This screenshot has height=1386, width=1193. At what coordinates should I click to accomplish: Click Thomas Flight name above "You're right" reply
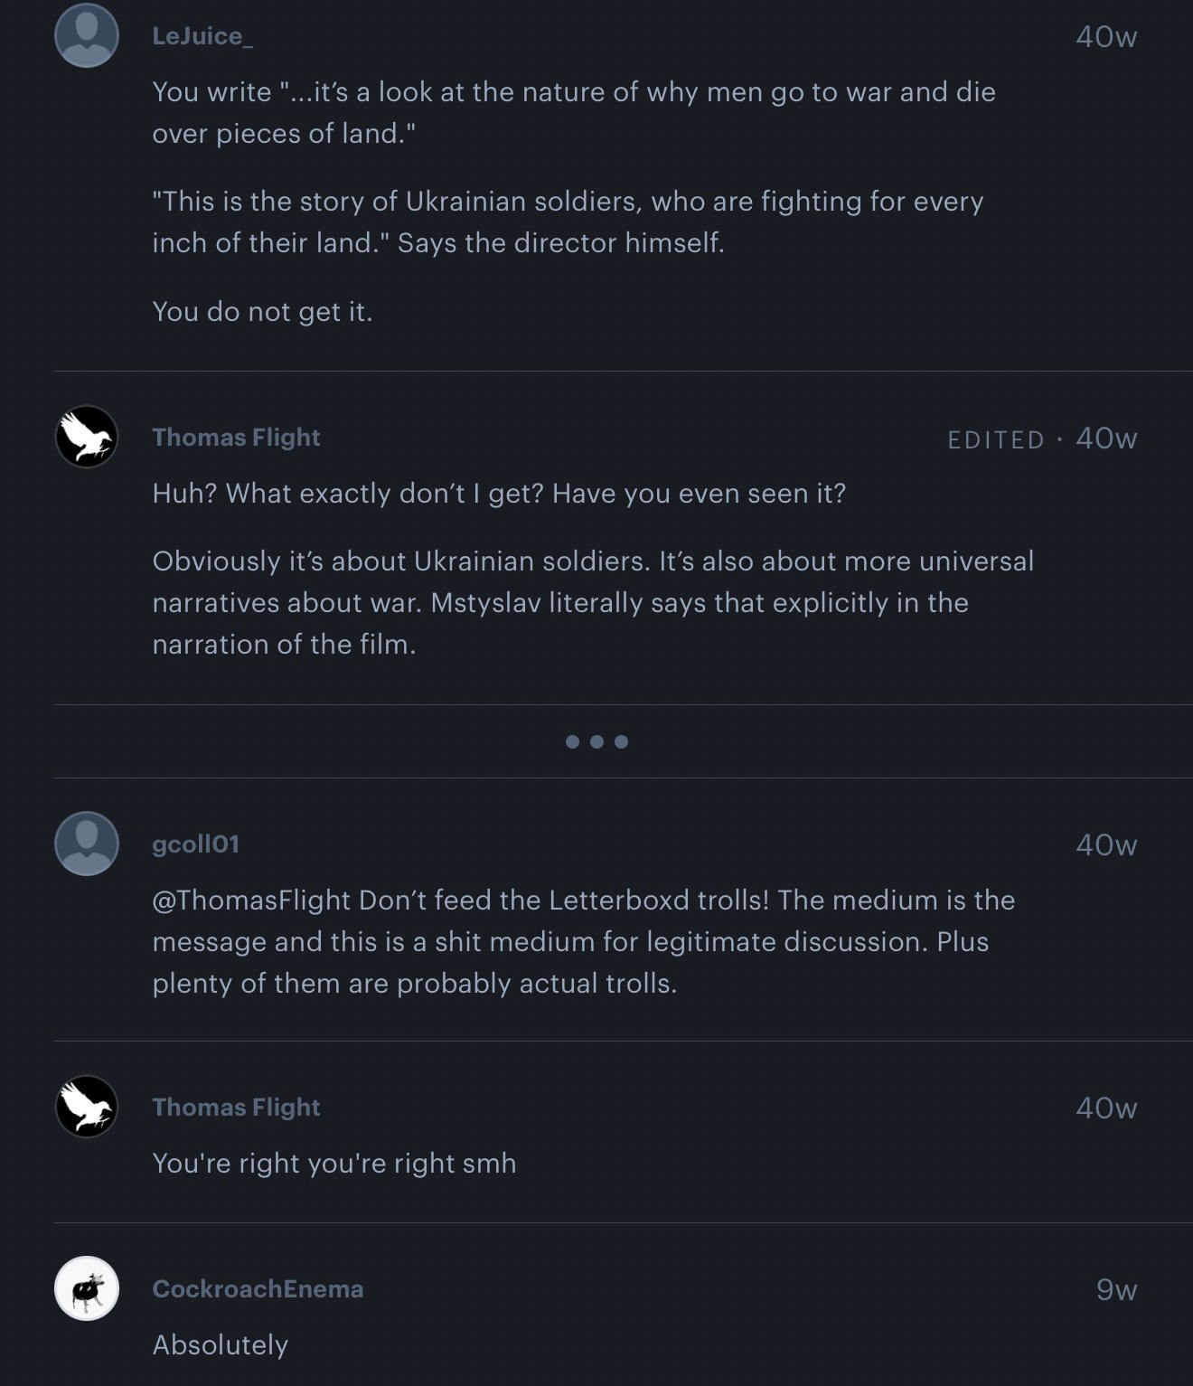236,1108
